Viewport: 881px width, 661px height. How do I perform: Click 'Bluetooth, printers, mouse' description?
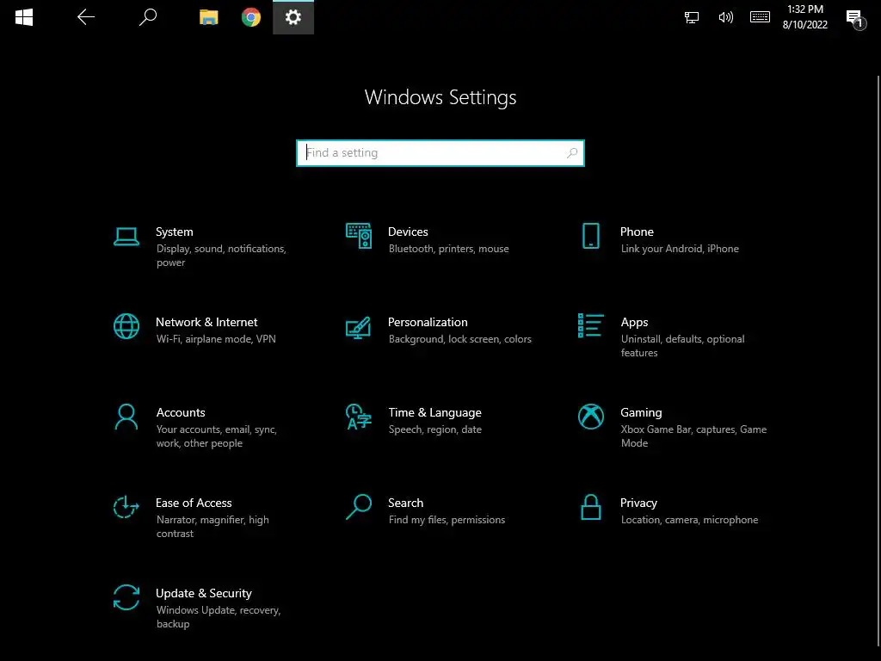[448, 249]
